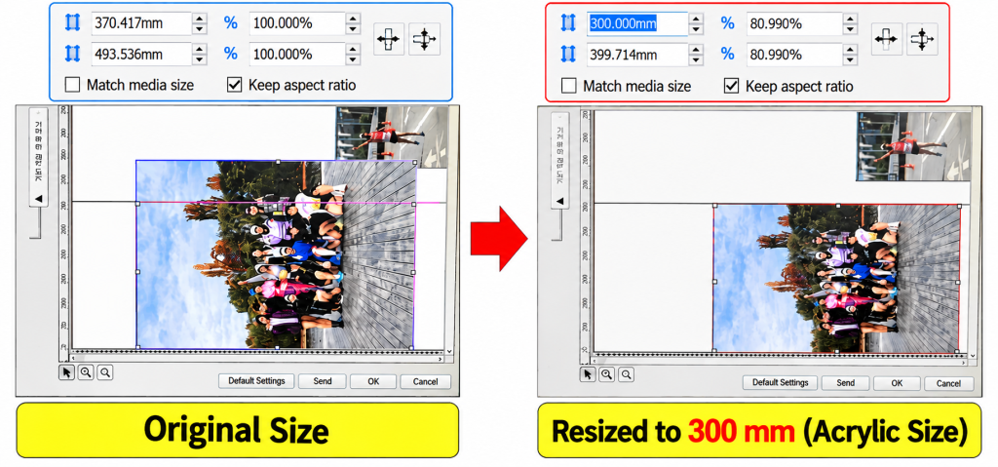Click zoom out magnifier in Original Size dialog
This screenshot has width=998, height=467.
[105, 372]
